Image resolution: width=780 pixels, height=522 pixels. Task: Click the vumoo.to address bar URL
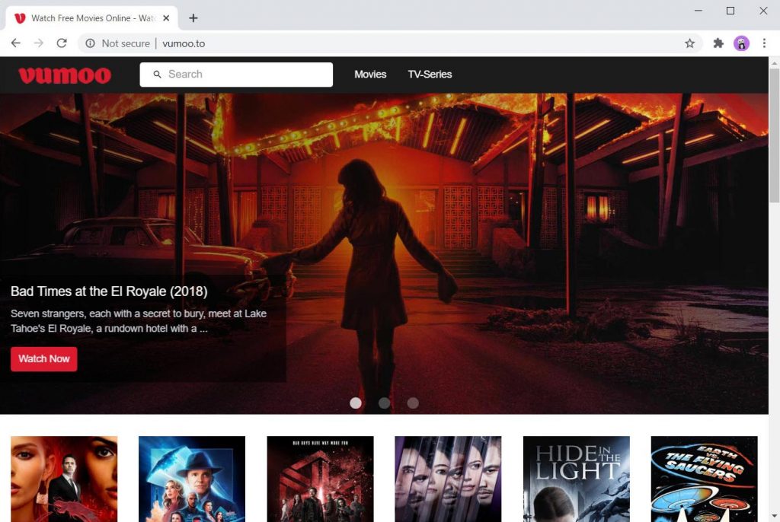(x=184, y=43)
